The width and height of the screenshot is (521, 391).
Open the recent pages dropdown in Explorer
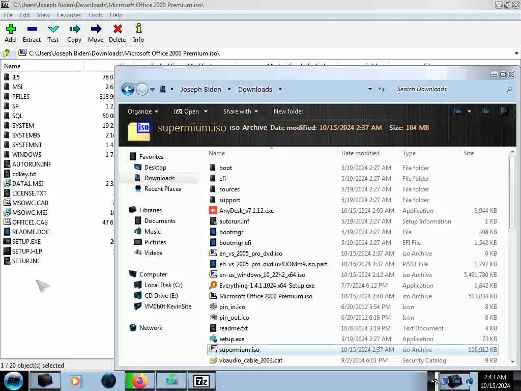pos(153,90)
